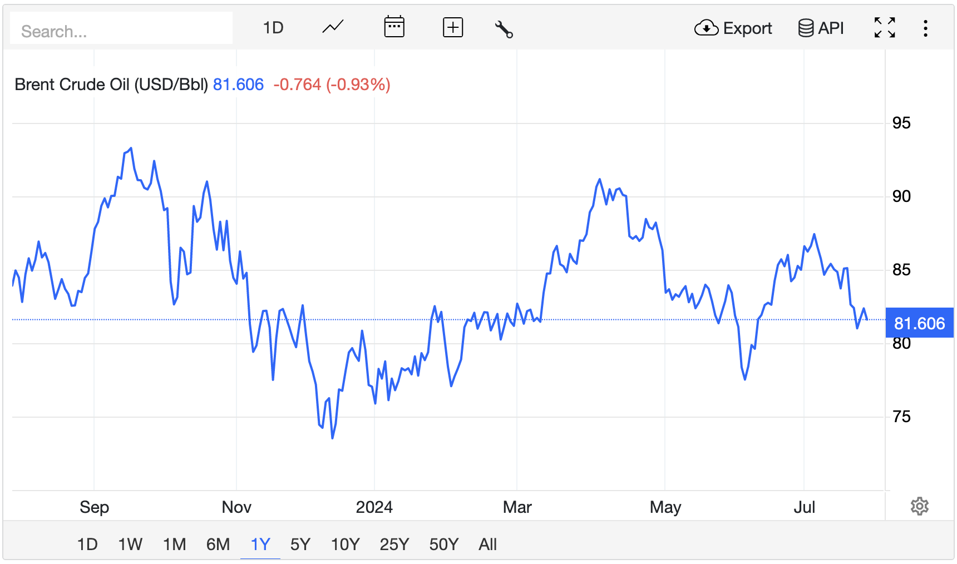The width and height of the screenshot is (957, 564).
Task: Click the API label text
Action: 831,28
